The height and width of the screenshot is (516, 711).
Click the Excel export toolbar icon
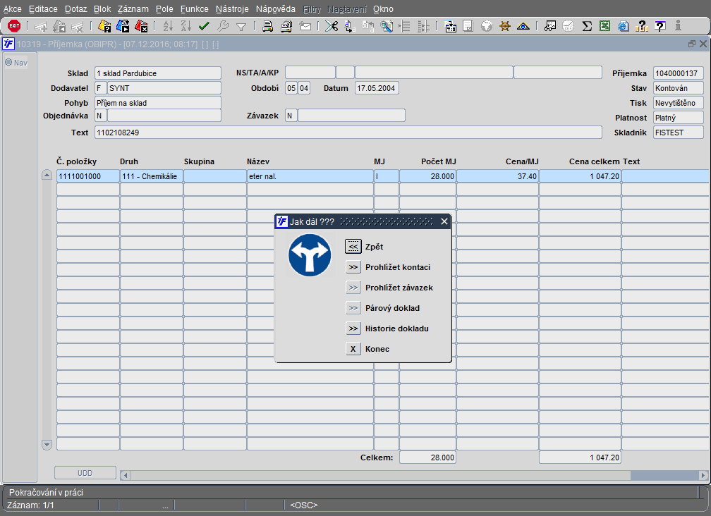[x=605, y=26]
